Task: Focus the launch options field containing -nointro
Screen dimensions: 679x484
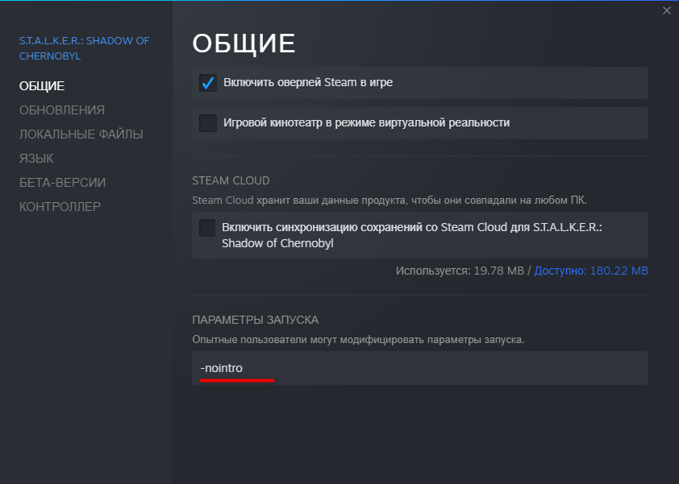Action: coord(420,368)
